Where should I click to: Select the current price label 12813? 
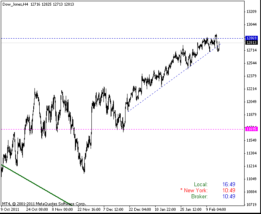[x=251, y=42]
